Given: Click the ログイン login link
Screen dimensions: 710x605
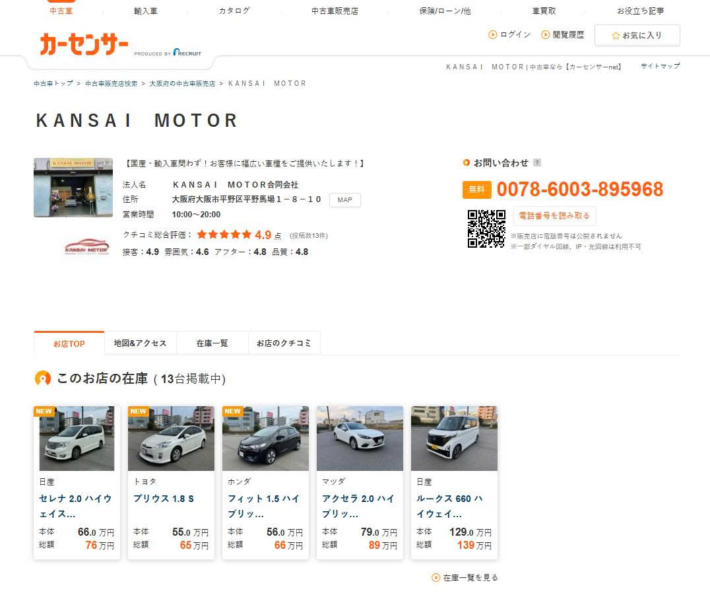Looking at the screenshot, I should click(510, 35).
